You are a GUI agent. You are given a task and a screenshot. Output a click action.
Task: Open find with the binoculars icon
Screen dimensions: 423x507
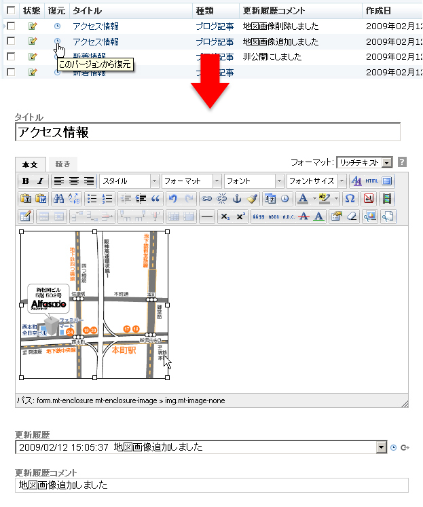59,199
